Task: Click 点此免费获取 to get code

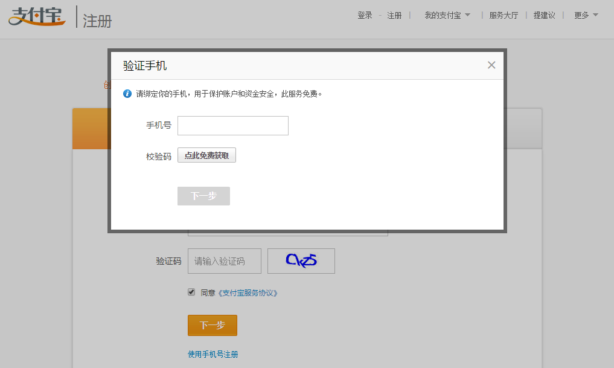Action: tap(206, 155)
